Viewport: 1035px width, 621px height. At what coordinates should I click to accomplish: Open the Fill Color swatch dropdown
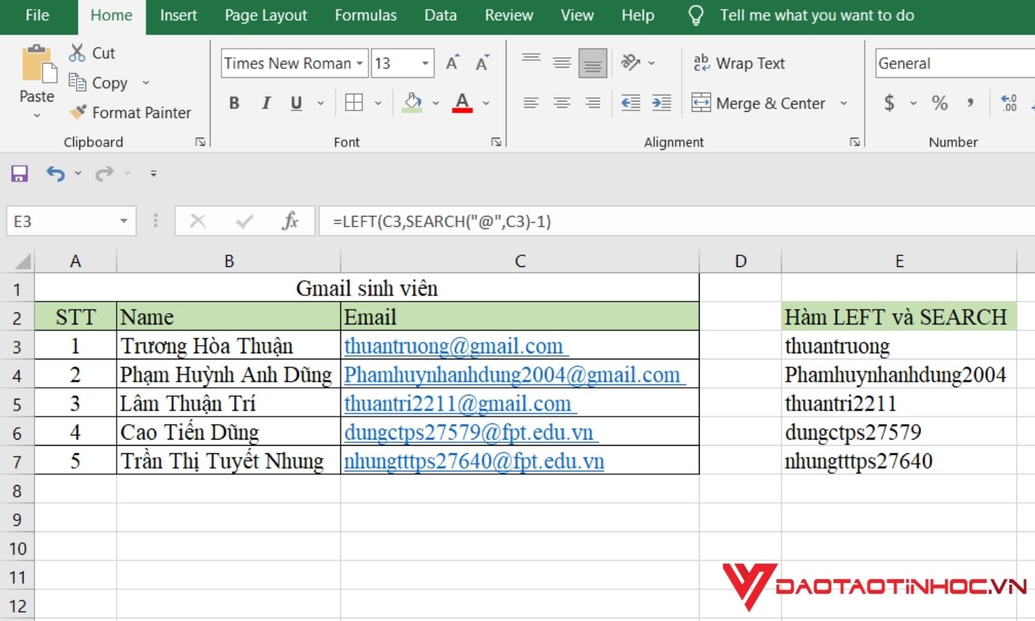[x=435, y=103]
